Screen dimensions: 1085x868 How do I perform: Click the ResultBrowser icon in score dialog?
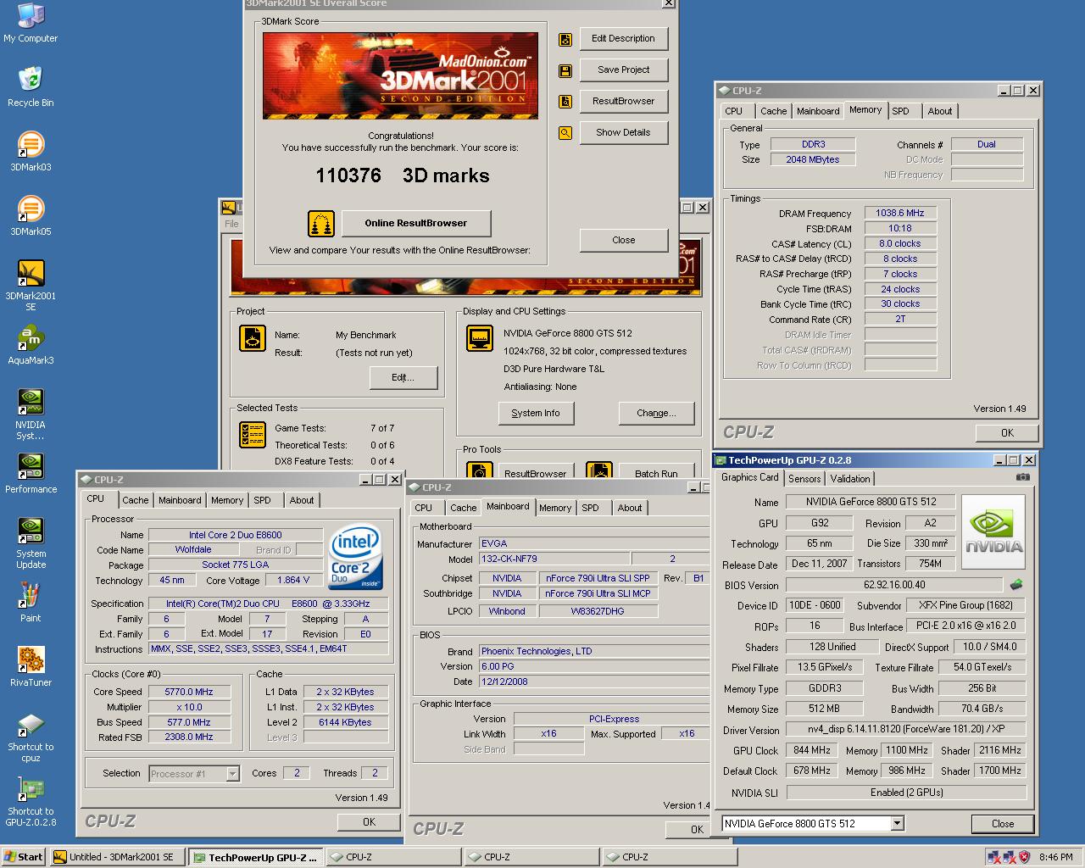565,102
